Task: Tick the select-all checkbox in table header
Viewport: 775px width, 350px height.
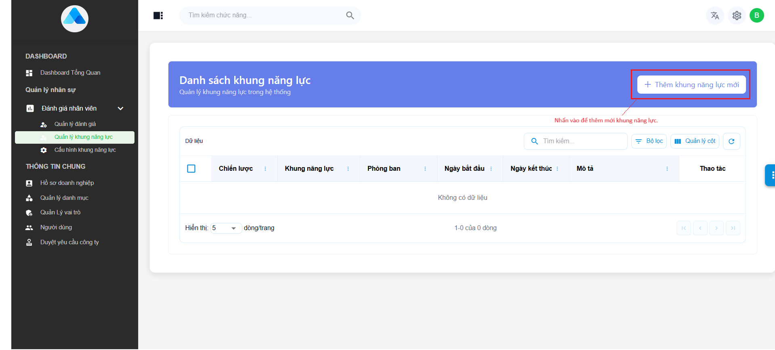Action: point(191,169)
